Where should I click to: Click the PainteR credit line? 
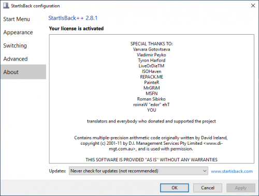click(x=152, y=82)
